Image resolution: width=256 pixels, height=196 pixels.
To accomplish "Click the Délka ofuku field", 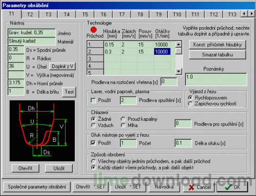I will (x=183, y=143).
